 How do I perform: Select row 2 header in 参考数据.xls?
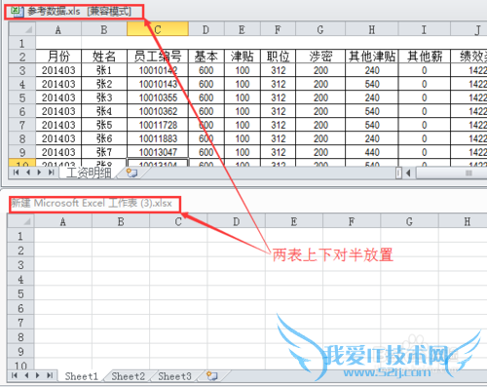(x=22, y=57)
